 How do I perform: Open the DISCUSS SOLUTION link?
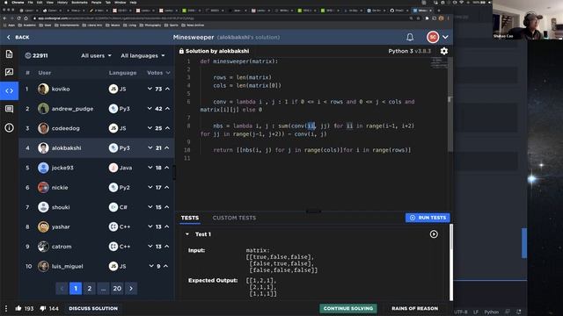pyautogui.click(x=93, y=308)
